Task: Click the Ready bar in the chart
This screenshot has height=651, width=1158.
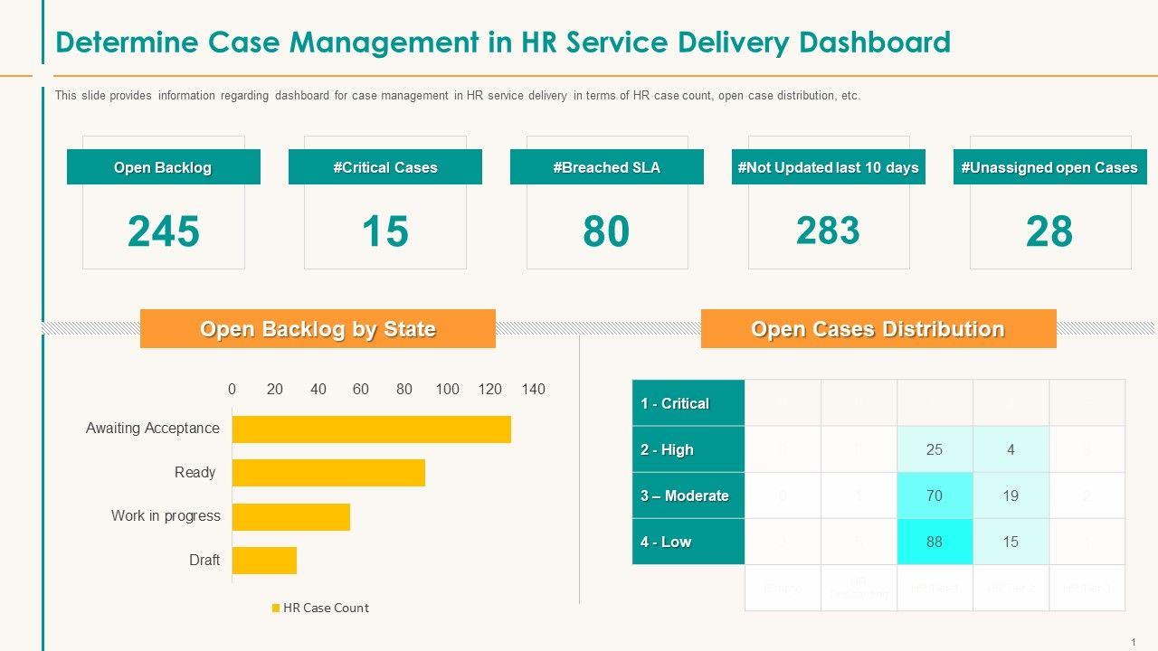Action: [328, 473]
